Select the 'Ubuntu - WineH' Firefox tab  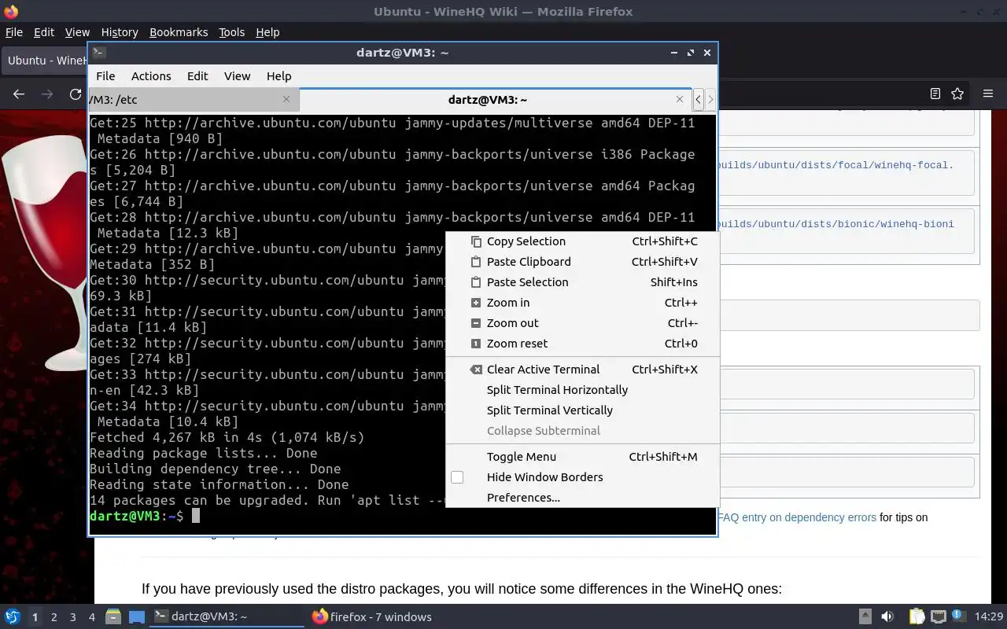tap(46, 61)
